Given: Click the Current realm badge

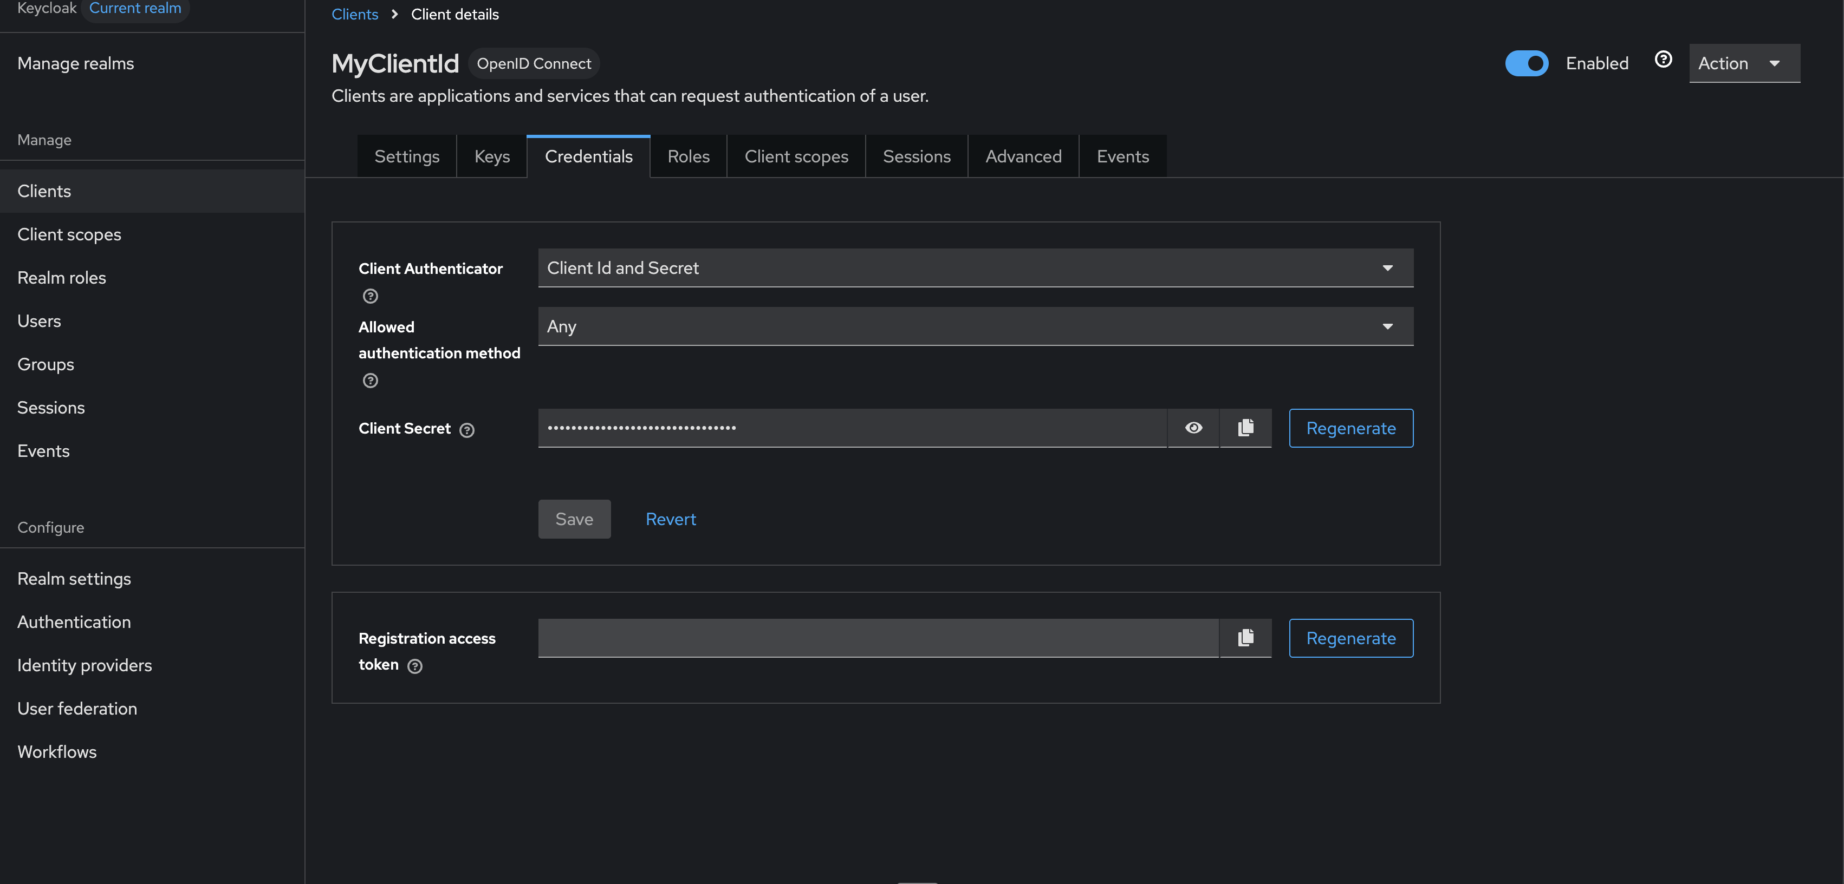Looking at the screenshot, I should coord(135,9).
